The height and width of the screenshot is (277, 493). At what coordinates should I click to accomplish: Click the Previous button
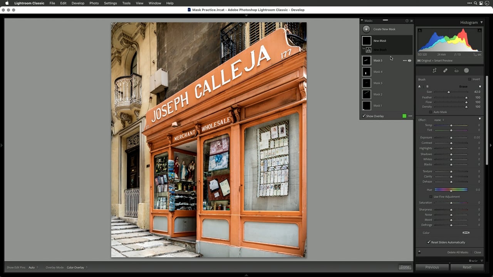(432, 267)
